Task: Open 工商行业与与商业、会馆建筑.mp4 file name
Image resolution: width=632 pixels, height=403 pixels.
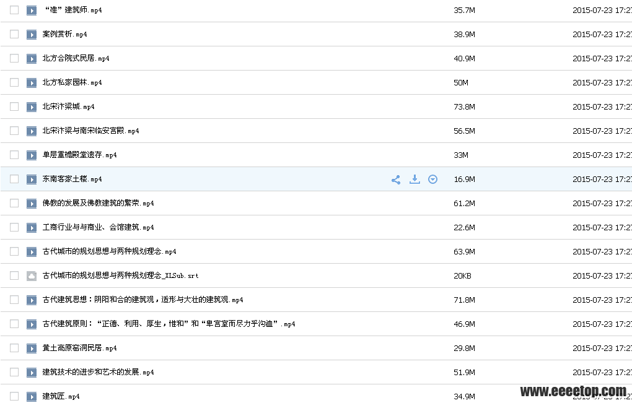Action: point(98,228)
